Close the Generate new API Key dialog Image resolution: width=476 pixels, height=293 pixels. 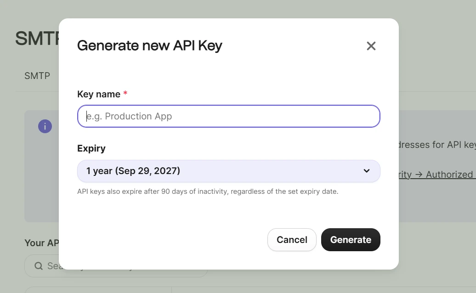(x=371, y=46)
